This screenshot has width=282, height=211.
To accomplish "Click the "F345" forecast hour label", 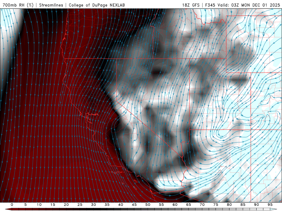I will [x=210, y=5].
